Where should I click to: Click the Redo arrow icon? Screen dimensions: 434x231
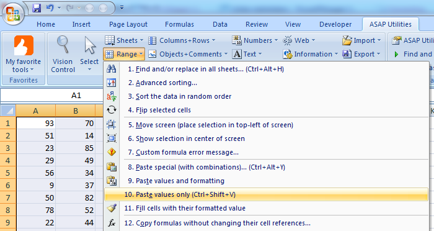[x=69, y=8]
